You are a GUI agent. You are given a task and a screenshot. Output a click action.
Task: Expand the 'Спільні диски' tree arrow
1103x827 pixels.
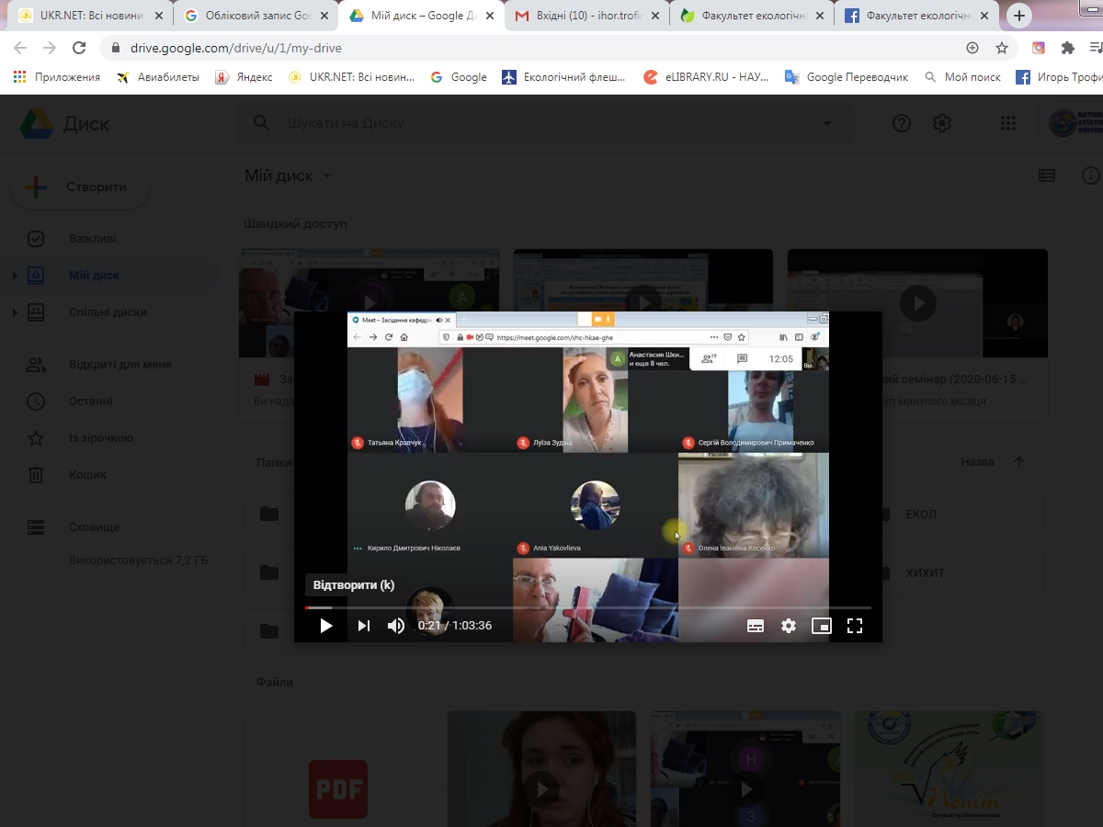coord(14,312)
